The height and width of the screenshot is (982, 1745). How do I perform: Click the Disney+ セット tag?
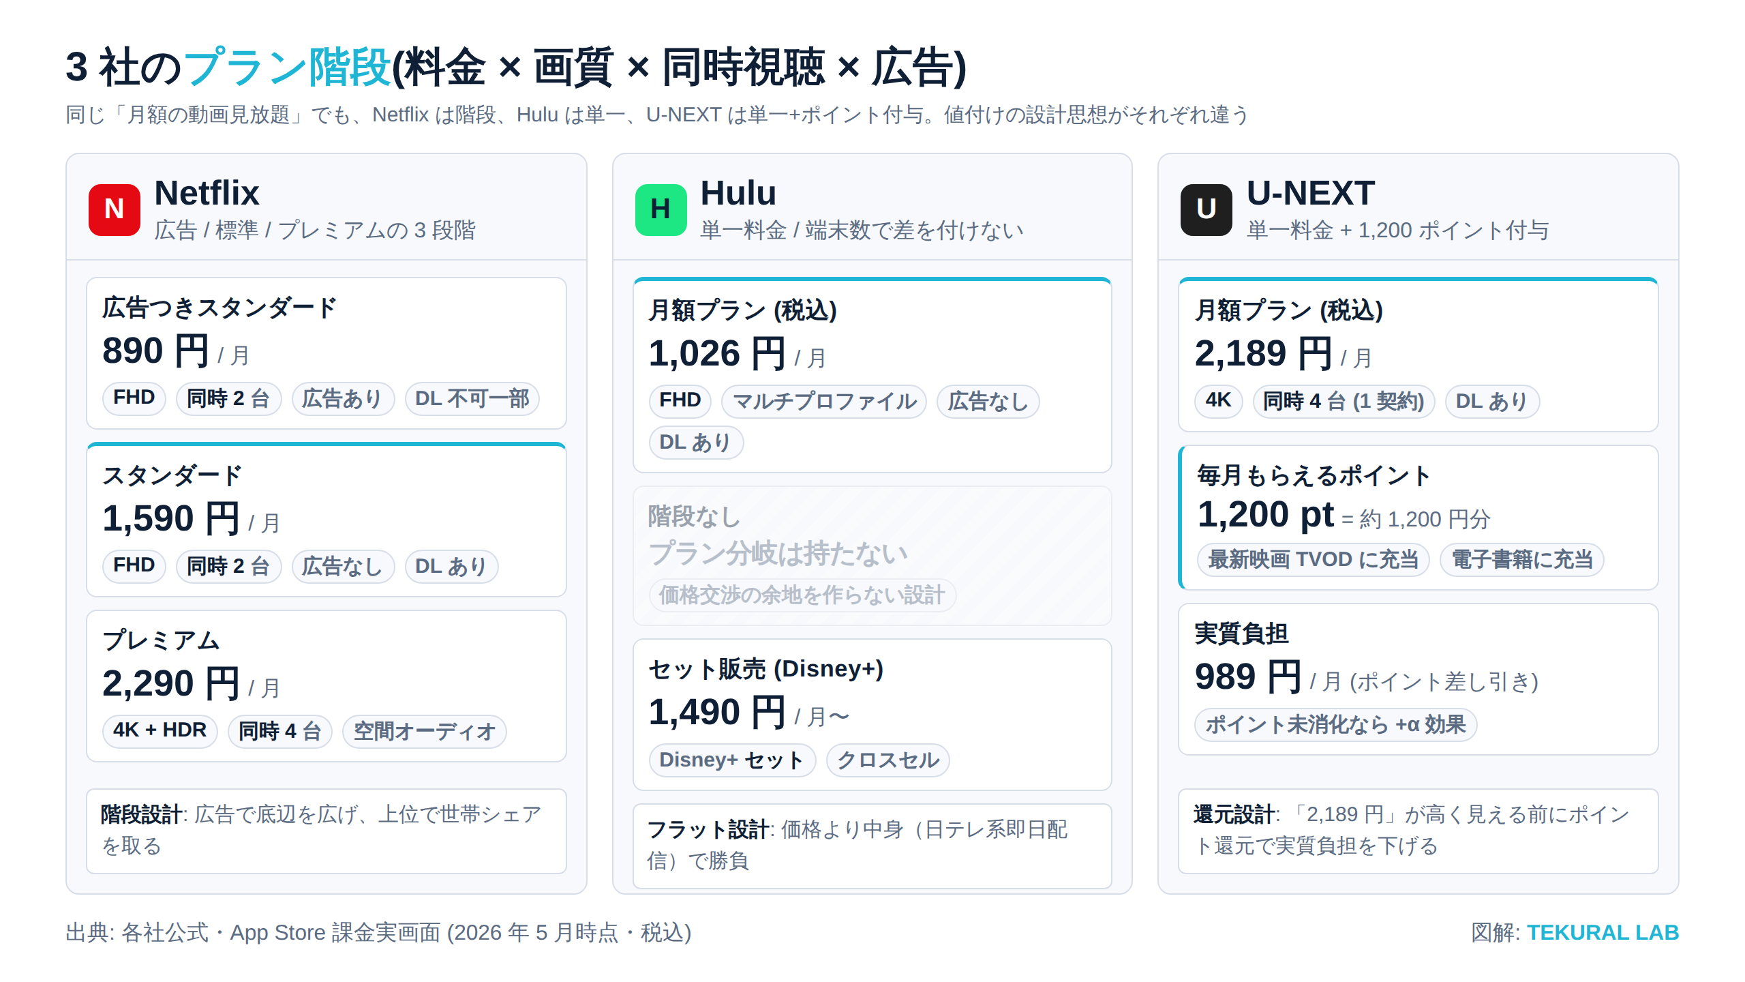click(731, 760)
